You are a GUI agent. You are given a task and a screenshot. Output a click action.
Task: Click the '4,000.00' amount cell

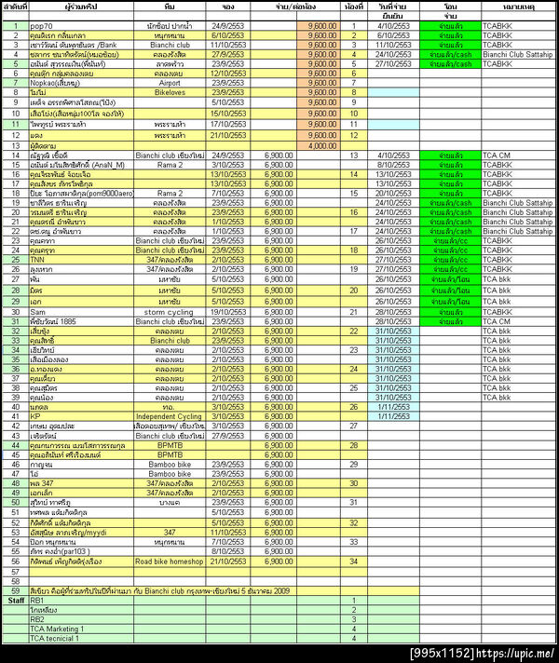(319, 146)
